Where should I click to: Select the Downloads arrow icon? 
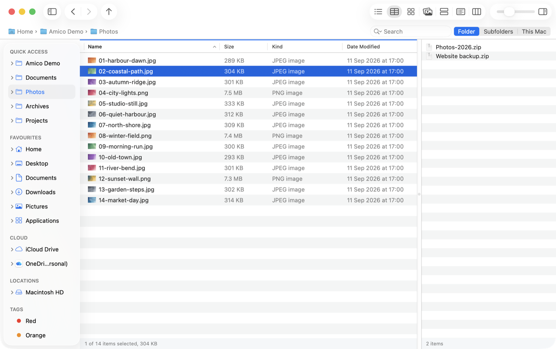pos(19,192)
